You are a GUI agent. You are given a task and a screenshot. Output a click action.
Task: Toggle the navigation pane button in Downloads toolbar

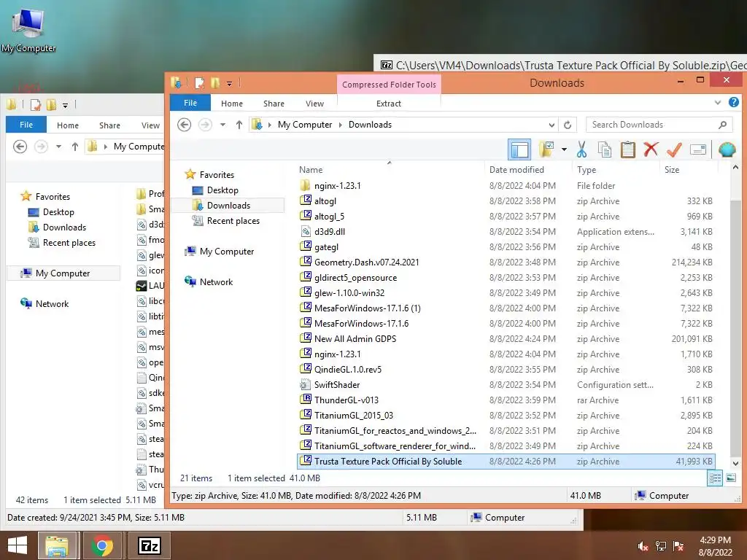(x=519, y=150)
